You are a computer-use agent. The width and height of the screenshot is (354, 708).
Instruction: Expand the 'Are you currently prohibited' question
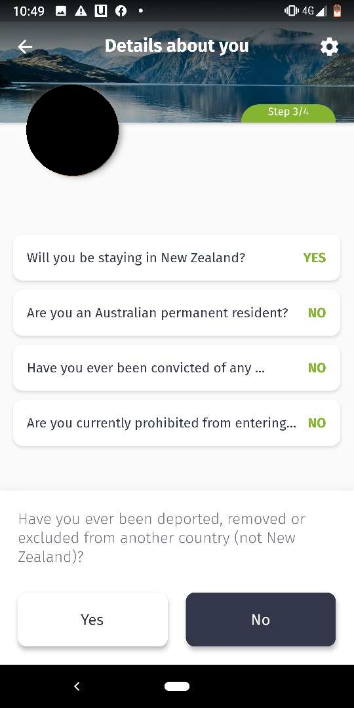[176, 423]
